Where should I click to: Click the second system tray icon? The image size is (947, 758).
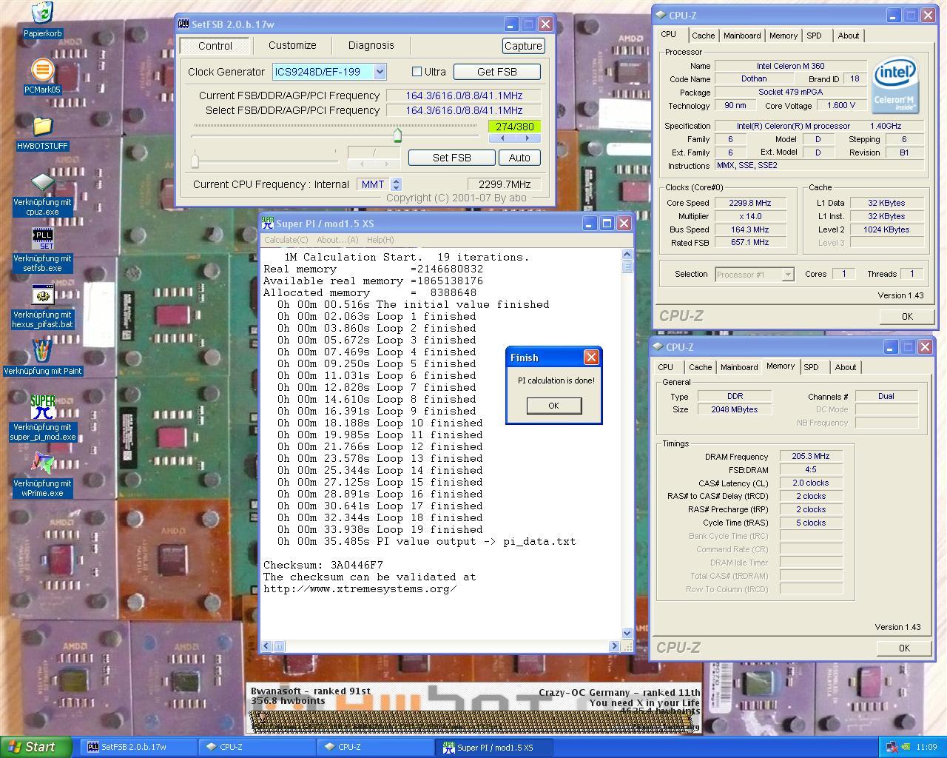(905, 747)
